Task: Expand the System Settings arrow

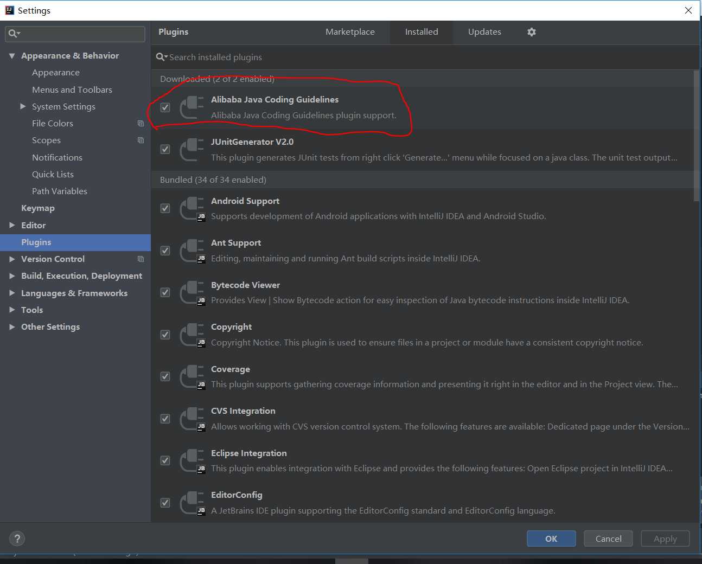Action: (23, 106)
